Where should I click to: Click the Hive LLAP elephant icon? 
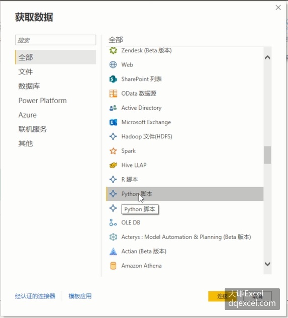113,165
